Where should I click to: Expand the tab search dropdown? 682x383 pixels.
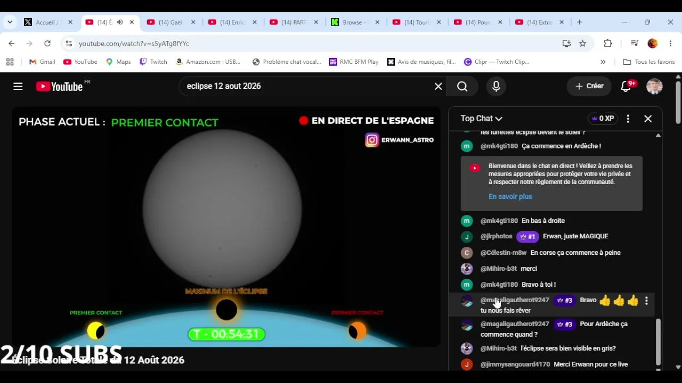pyautogui.click(x=10, y=22)
